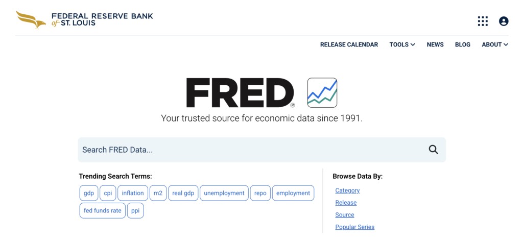This screenshot has height=241, width=523.
Task: Browse data by Release link
Action: (x=346, y=203)
